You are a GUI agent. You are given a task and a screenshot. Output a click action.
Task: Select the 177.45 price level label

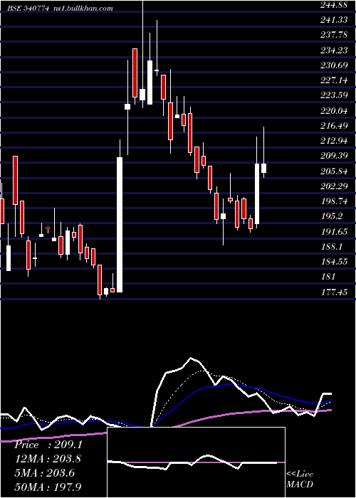(334, 292)
